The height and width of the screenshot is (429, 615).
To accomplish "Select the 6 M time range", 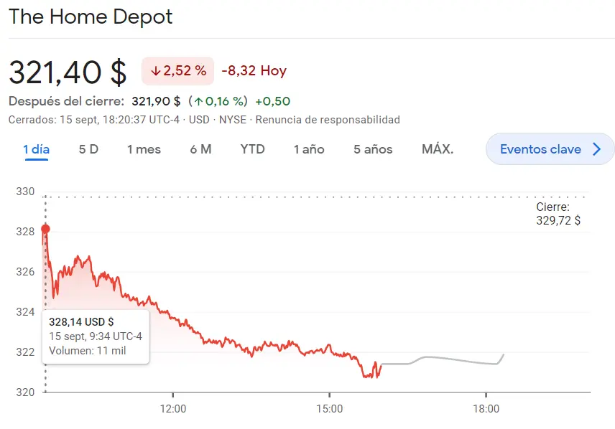I will pos(201,149).
